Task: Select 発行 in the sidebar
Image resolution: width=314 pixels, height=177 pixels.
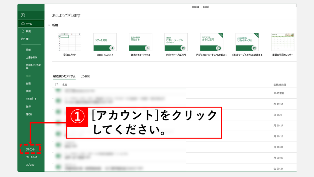Action: coord(28,107)
